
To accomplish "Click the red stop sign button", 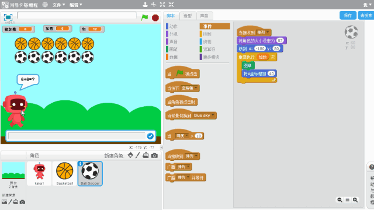I will click(x=155, y=17).
